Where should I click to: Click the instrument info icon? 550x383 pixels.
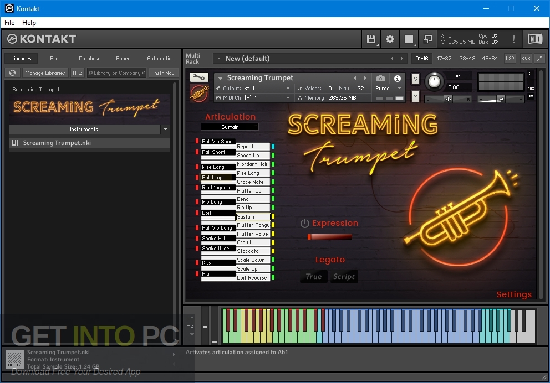pos(398,79)
